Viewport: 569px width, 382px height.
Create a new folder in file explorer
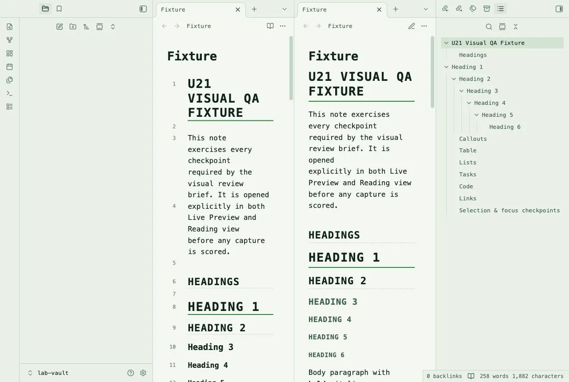73,27
